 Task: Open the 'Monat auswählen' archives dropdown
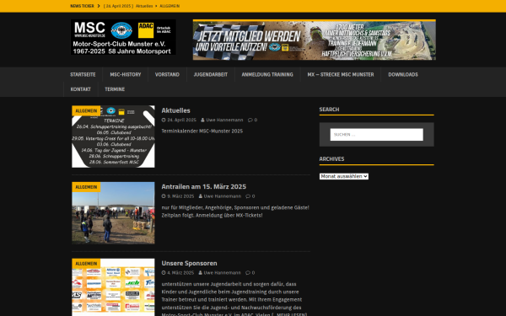click(344, 176)
